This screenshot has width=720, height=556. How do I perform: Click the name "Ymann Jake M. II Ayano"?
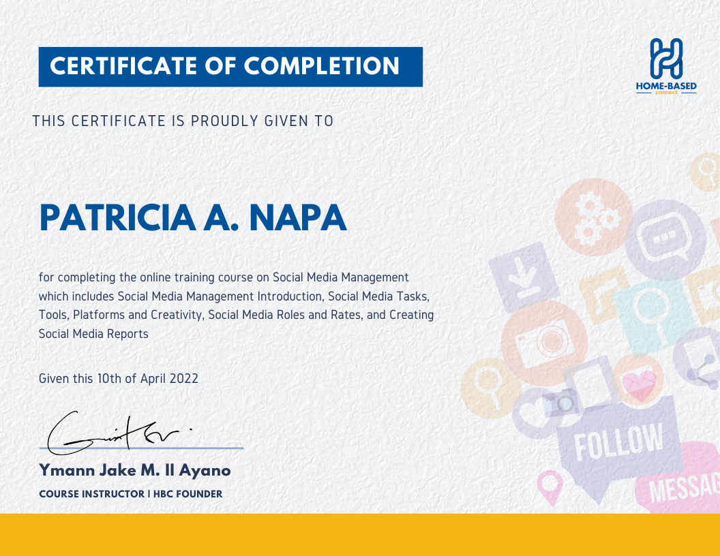(x=135, y=470)
